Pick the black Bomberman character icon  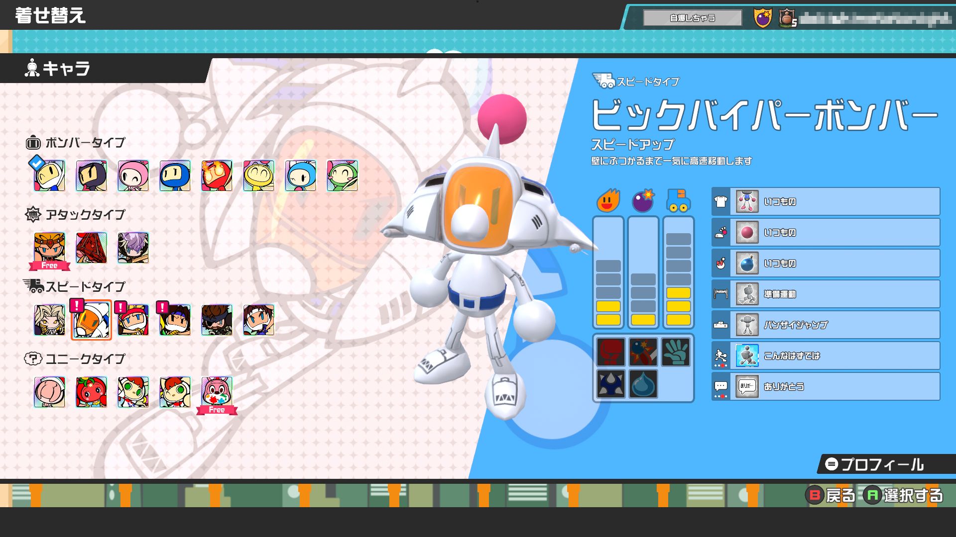click(x=91, y=176)
